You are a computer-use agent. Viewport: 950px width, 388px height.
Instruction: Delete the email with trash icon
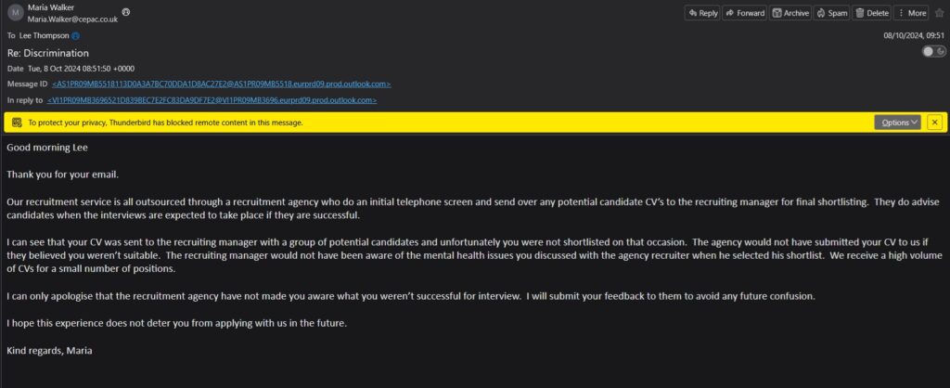(871, 13)
